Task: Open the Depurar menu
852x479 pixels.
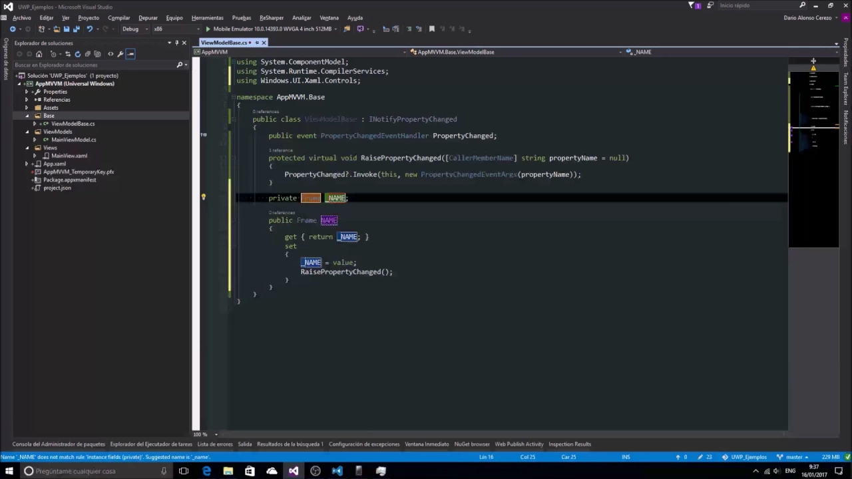Action: click(x=148, y=18)
